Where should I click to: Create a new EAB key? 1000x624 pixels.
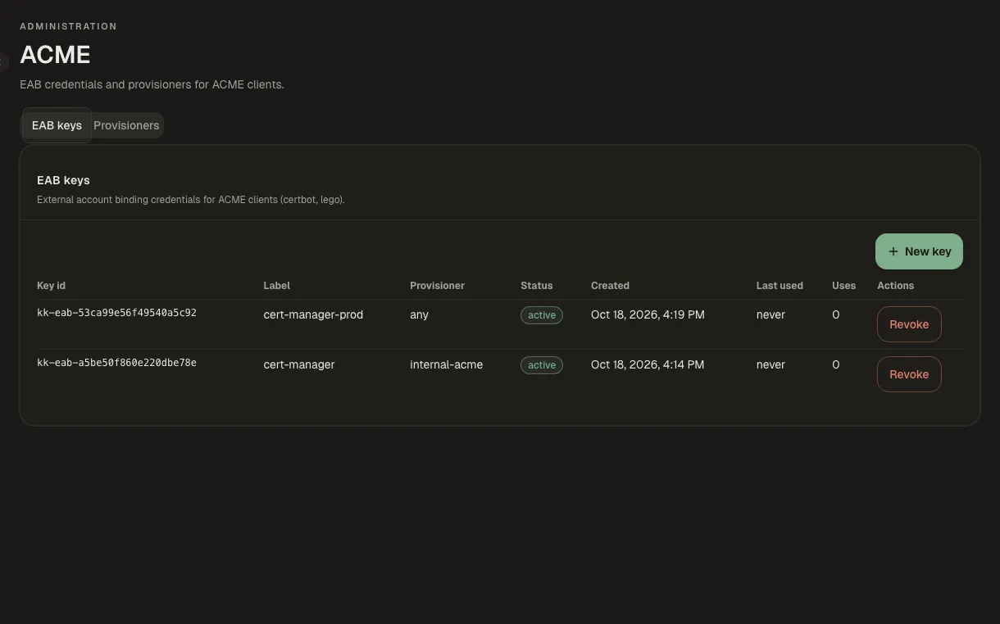click(x=919, y=251)
